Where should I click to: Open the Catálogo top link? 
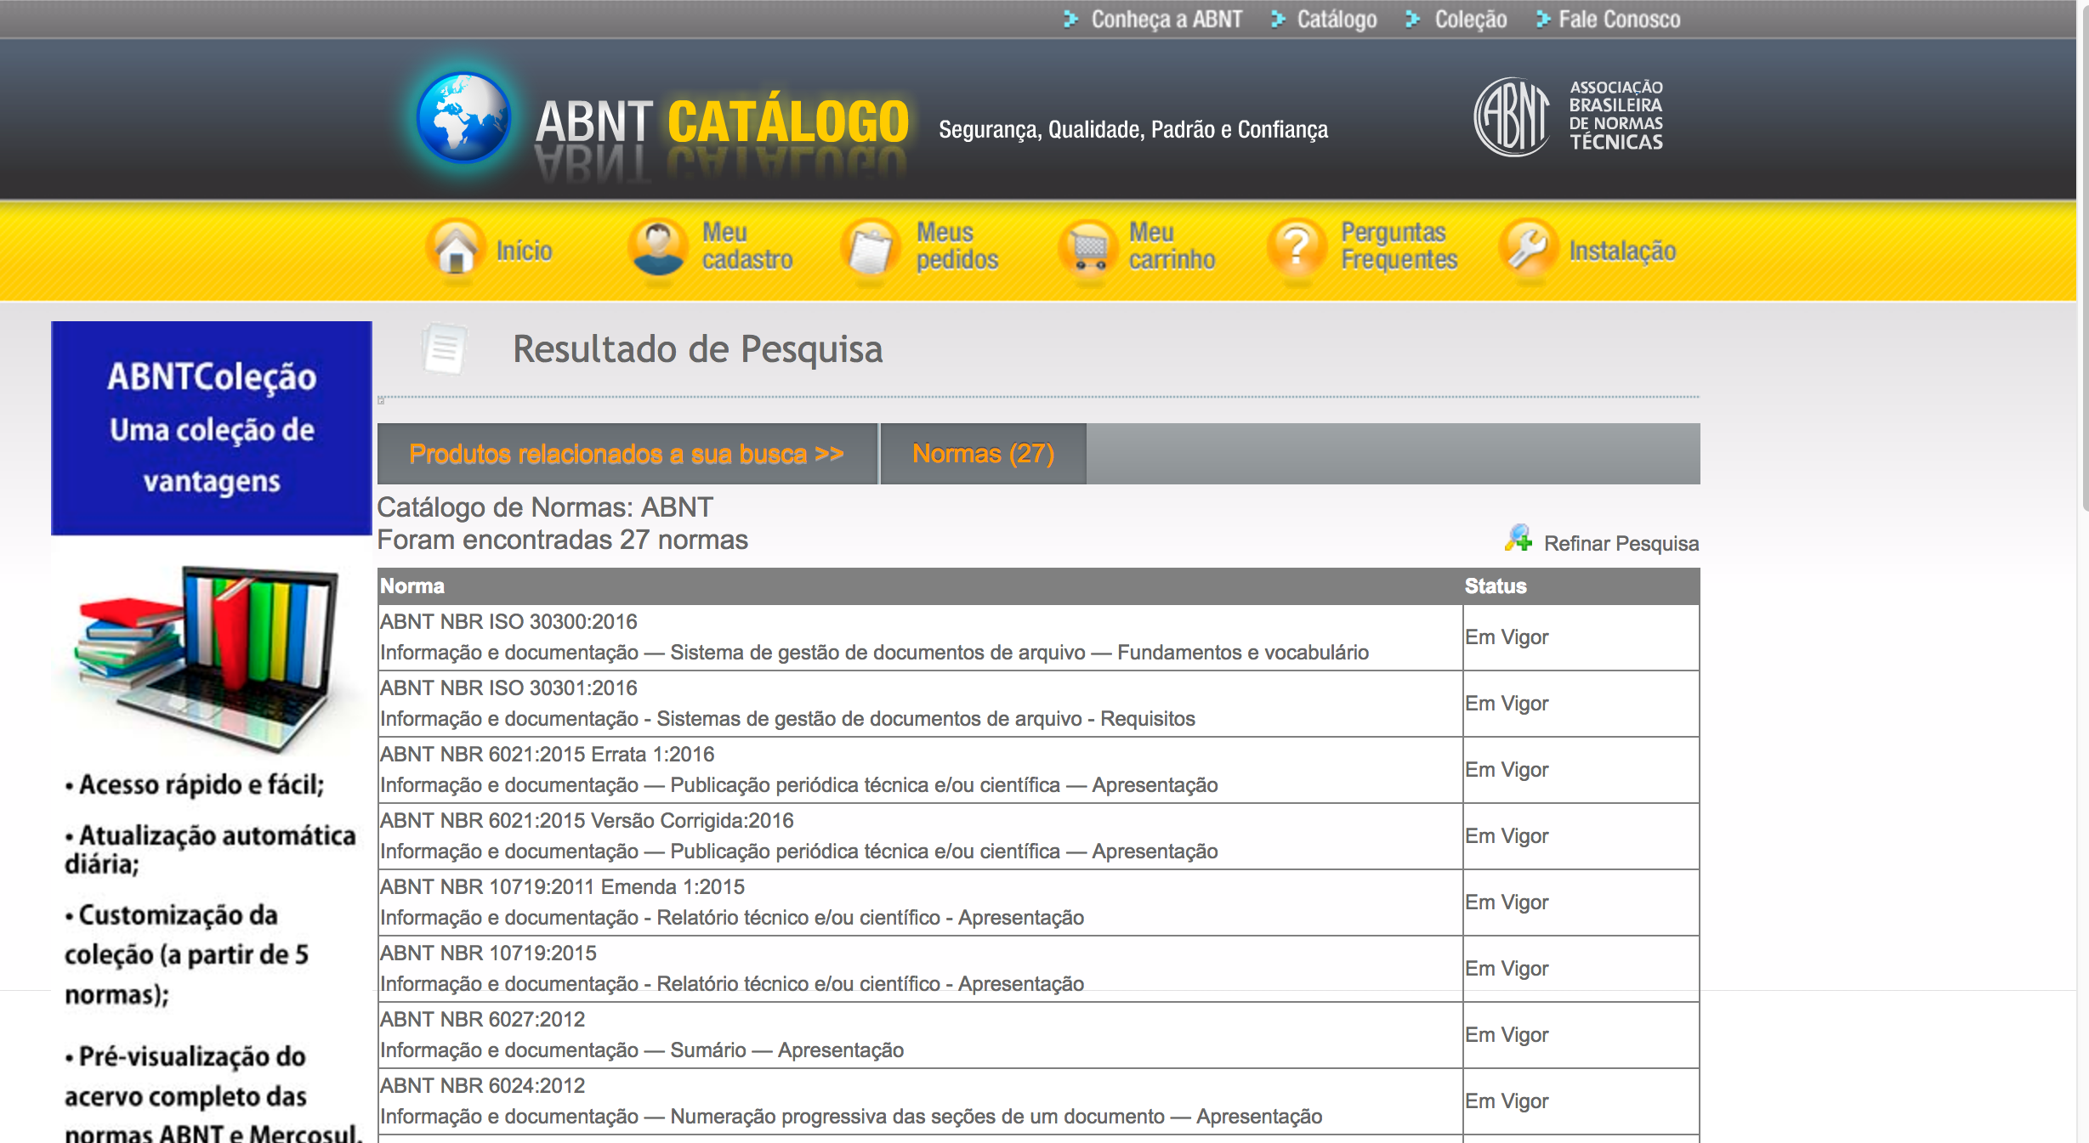1337,19
